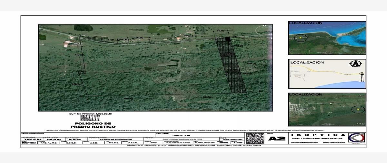Click the SUP. DE PREDIO: 4,000.00M2 text
Viewport: 387px width, 163px height.
(x=90, y=114)
